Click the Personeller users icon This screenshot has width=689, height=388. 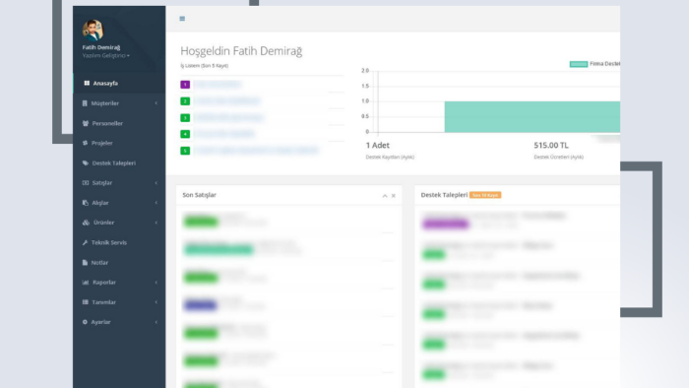[86, 123]
